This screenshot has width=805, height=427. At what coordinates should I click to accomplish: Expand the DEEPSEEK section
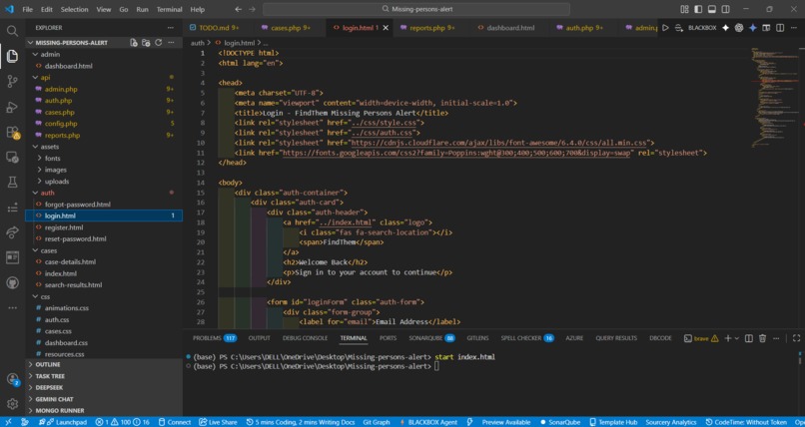click(49, 387)
